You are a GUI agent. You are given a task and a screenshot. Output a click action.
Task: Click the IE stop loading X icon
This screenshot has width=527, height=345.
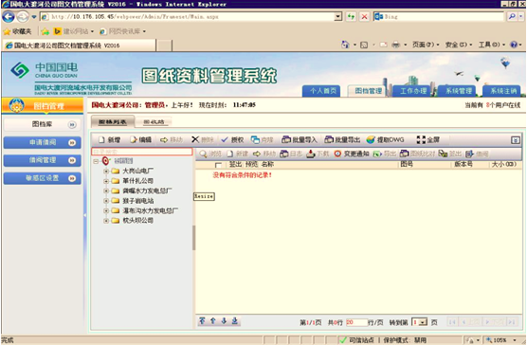coord(364,16)
